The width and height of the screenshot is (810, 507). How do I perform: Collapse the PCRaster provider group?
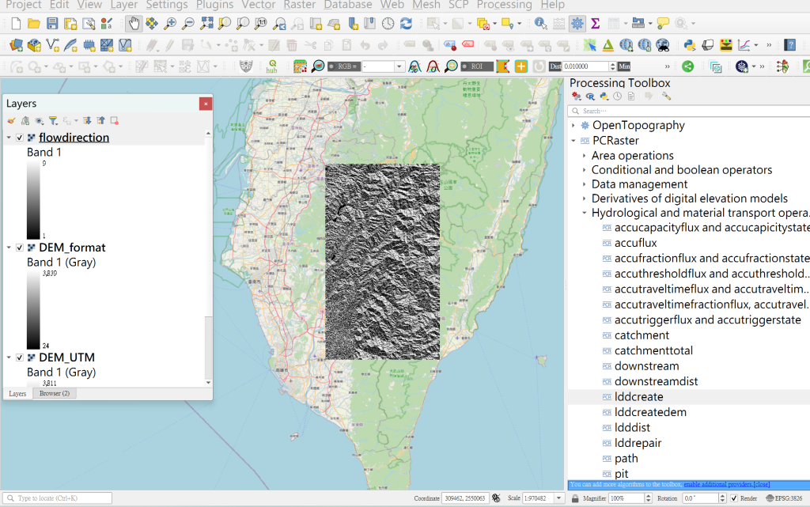tap(573, 141)
